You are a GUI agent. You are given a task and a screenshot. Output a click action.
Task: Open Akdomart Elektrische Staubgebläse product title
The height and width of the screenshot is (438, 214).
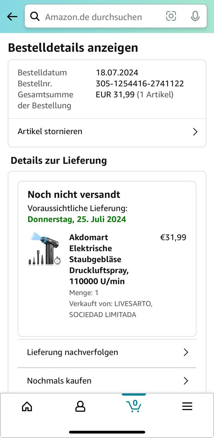(x=99, y=259)
